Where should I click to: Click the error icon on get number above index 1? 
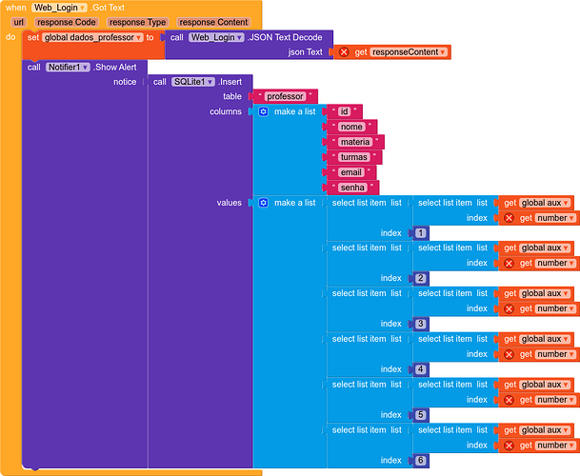coord(509,218)
